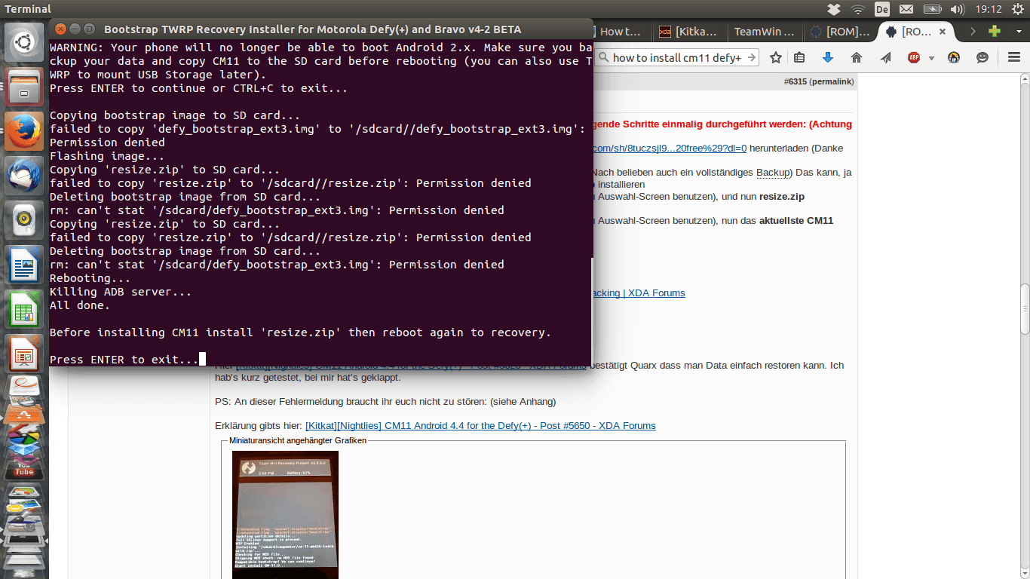Click the Adblock Plus ABP icon
This screenshot has height=579, width=1030.
914,57
